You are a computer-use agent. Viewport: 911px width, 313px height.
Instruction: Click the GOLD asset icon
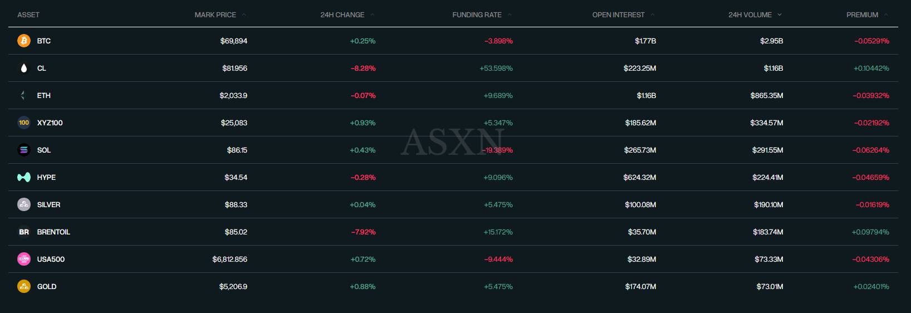point(23,286)
